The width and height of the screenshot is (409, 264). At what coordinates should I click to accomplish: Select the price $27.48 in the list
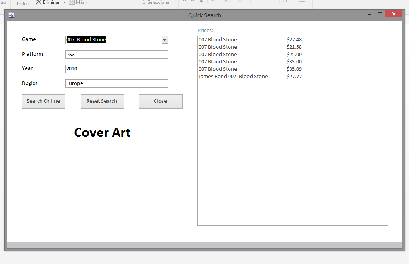point(294,39)
